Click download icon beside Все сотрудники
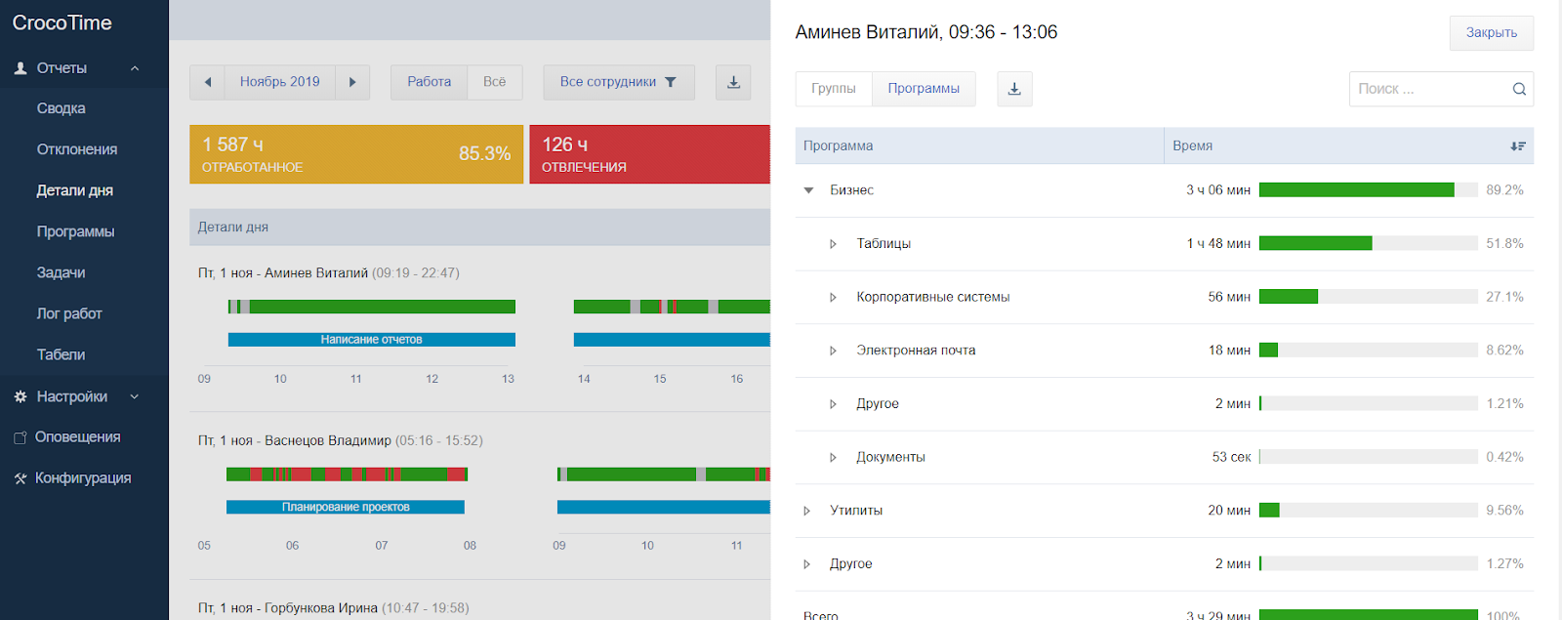The width and height of the screenshot is (1562, 620). click(733, 82)
